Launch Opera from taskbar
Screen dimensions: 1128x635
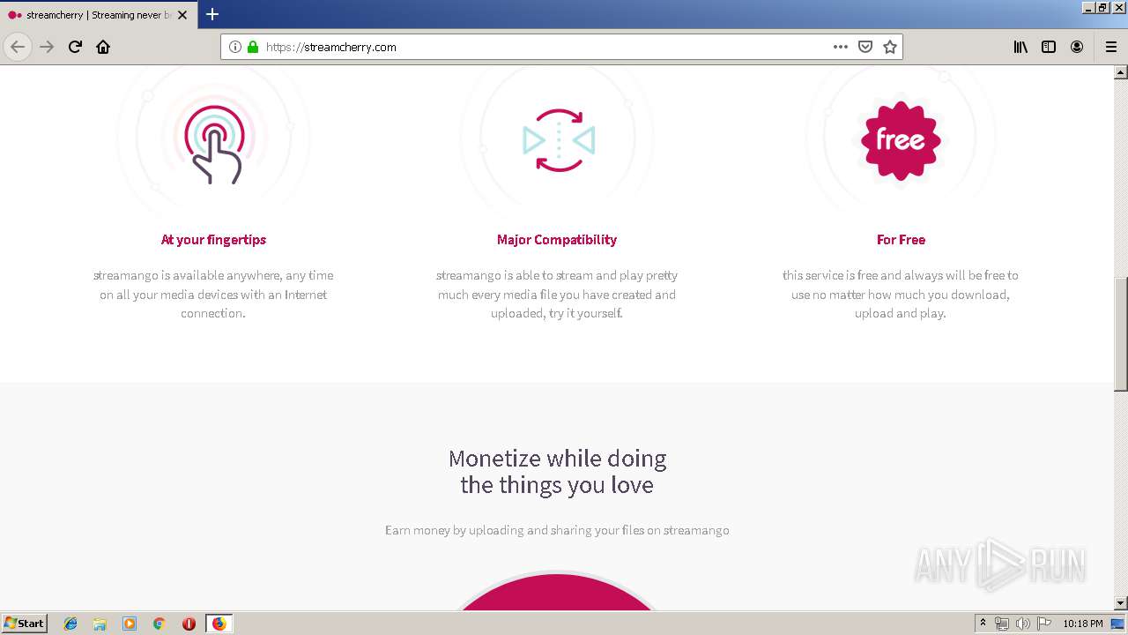pos(189,624)
